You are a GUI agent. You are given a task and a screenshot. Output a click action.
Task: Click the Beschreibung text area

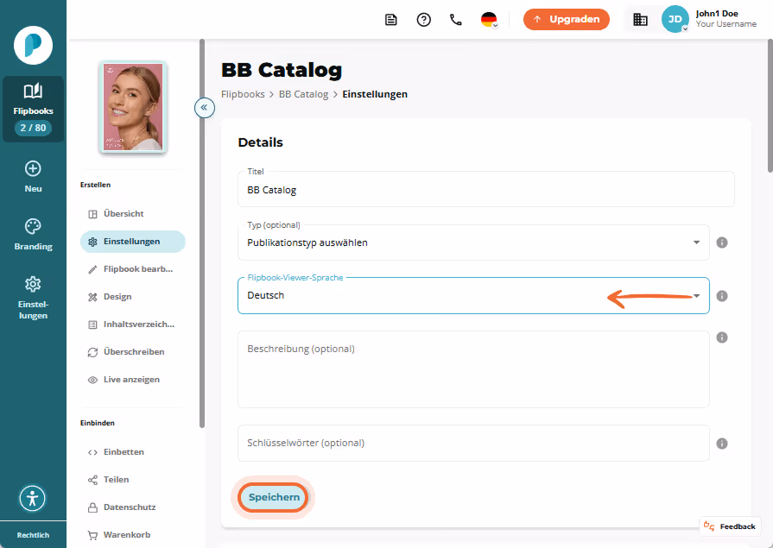tap(474, 369)
